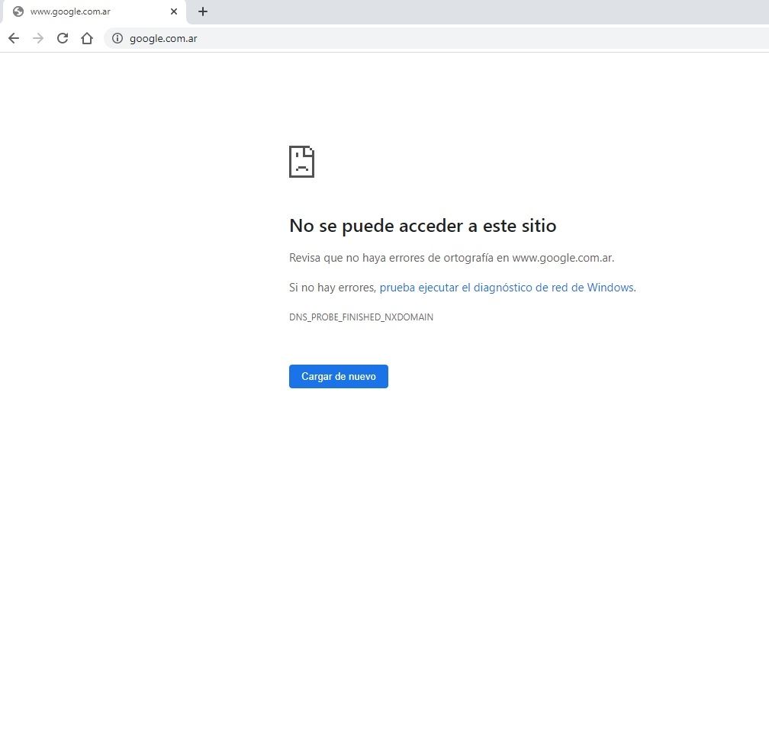Viewport: 769px width, 743px height.
Task: Focus the address bar showing google.com.ar
Action: coord(381,38)
